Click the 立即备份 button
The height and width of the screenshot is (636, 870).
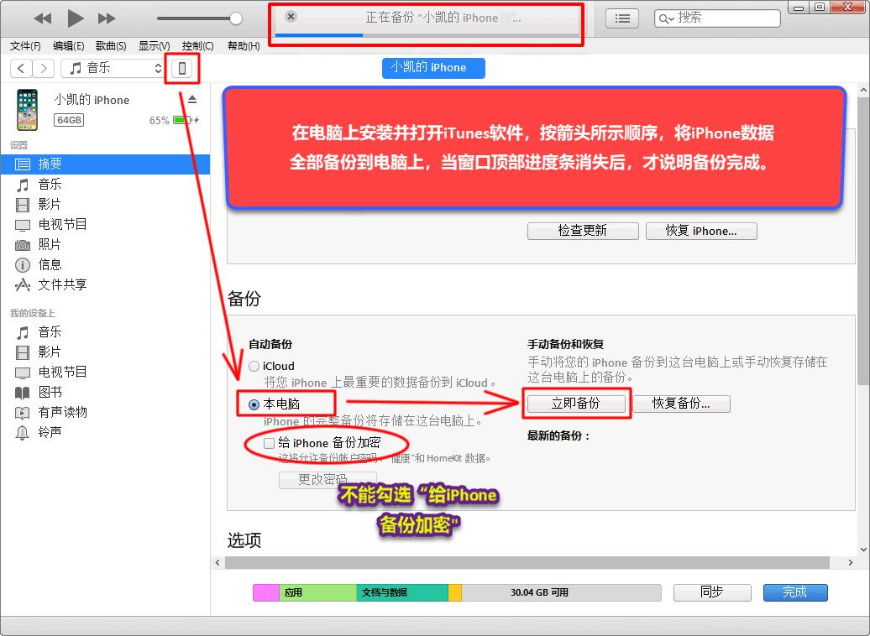(577, 404)
